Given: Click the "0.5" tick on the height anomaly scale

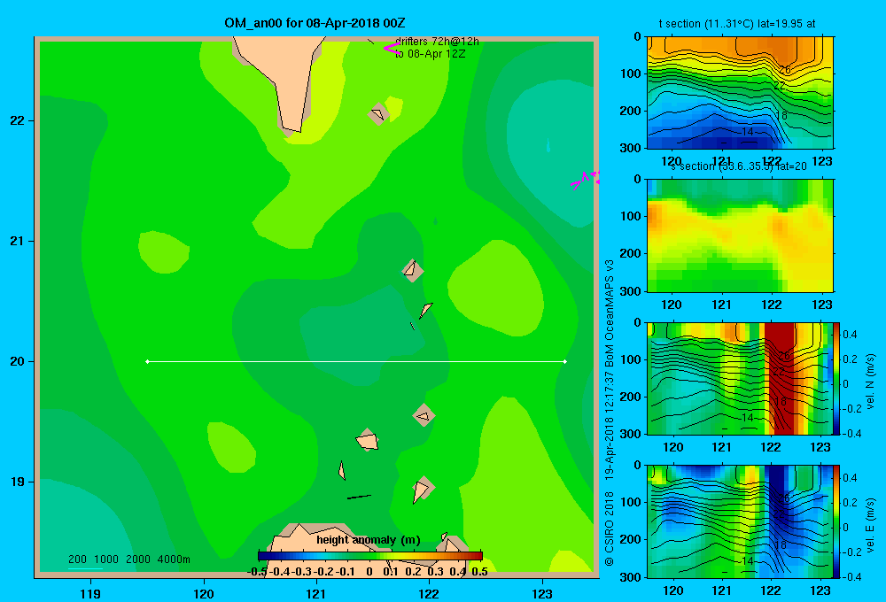Looking at the screenshot, I should click(479, 572).
